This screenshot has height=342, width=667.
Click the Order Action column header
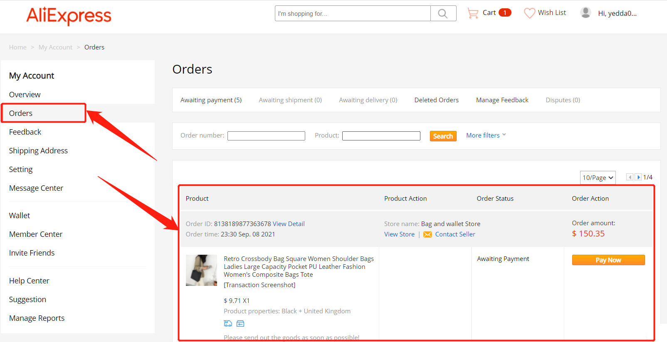(x=590, y=199)
